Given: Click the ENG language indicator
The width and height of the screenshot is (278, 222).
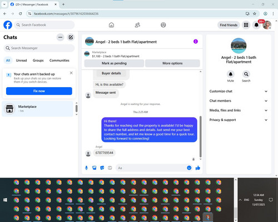Looking at the screenshot, I should pos(246,200).
